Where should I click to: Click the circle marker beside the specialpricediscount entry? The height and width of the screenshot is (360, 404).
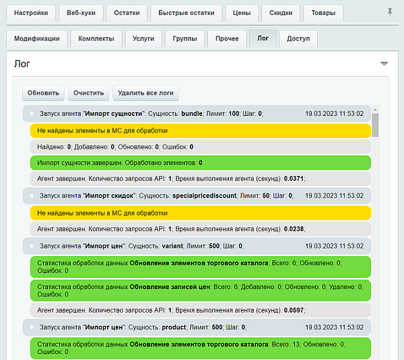click(31, 196)
